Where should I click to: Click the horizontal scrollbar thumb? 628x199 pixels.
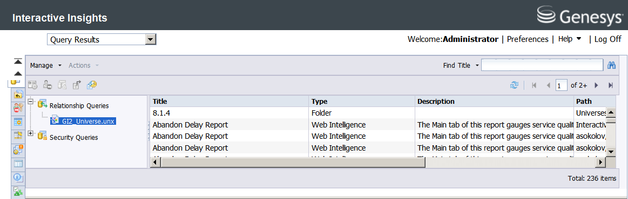click(293, 163)
